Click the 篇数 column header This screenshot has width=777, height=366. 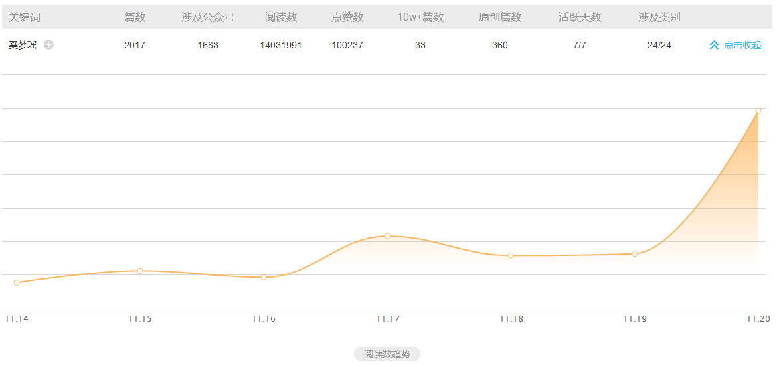pos(135,17)
